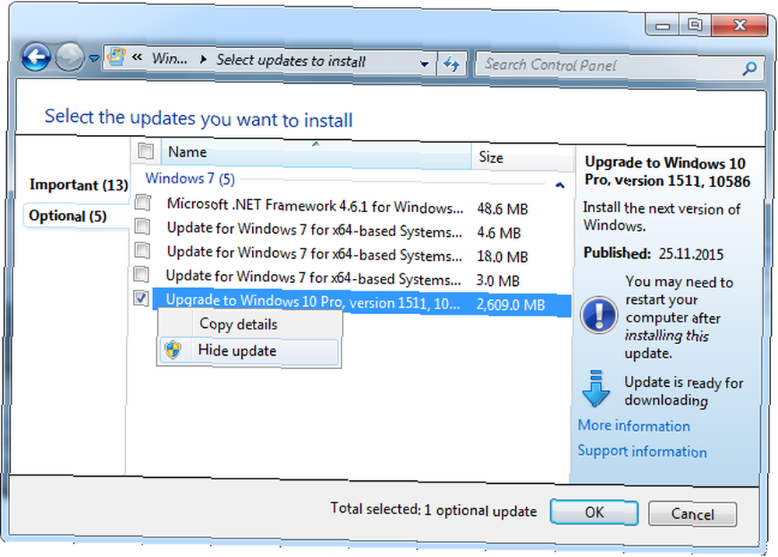This screenshot has width=778, height=557.
Task: Collapse the Windows 7 group chevron
Action: (x=560, y=186)
